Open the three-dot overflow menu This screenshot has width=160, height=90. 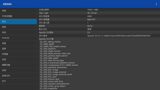click(156, 4)
